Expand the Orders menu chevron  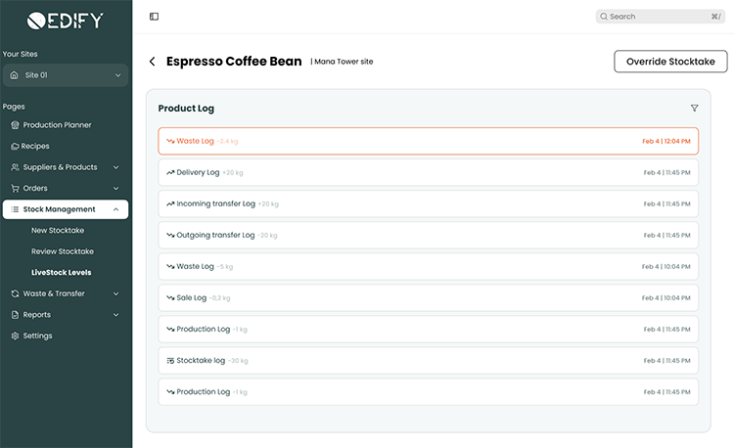pyautogui.click(x=115, y=189)
